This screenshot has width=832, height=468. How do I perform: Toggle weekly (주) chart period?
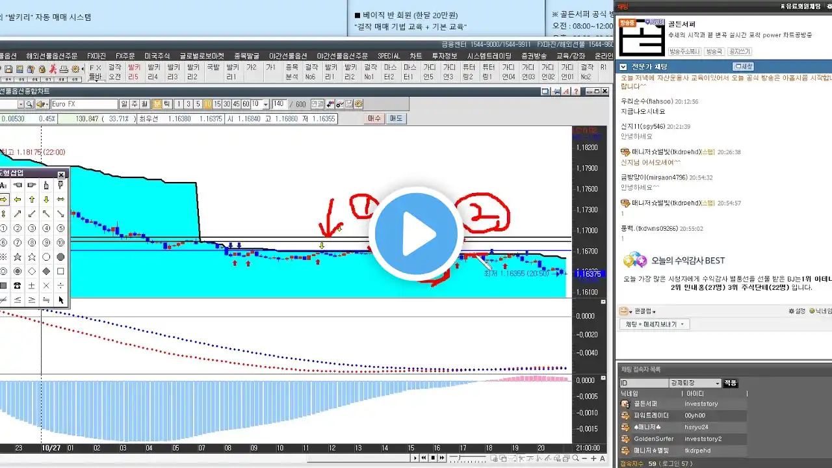134,104
